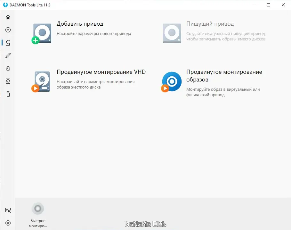Click the Быстрое монтирование disc icon

[38, 209]
